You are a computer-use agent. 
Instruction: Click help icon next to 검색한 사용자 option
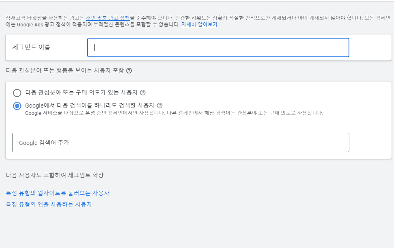click(x=159, y=106)
